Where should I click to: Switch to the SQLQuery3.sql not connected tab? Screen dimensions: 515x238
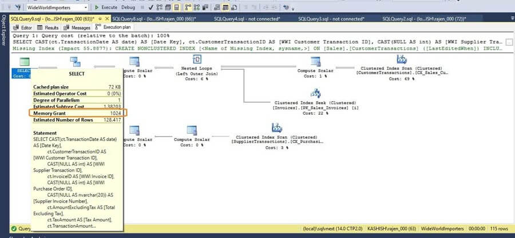(x=331, y=19)
